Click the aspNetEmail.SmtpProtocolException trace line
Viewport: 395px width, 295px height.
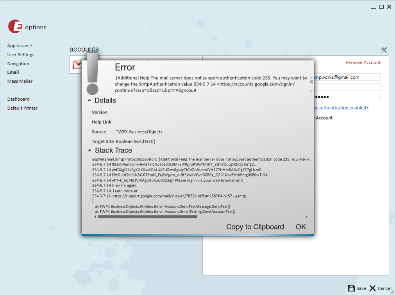[201, 160]
